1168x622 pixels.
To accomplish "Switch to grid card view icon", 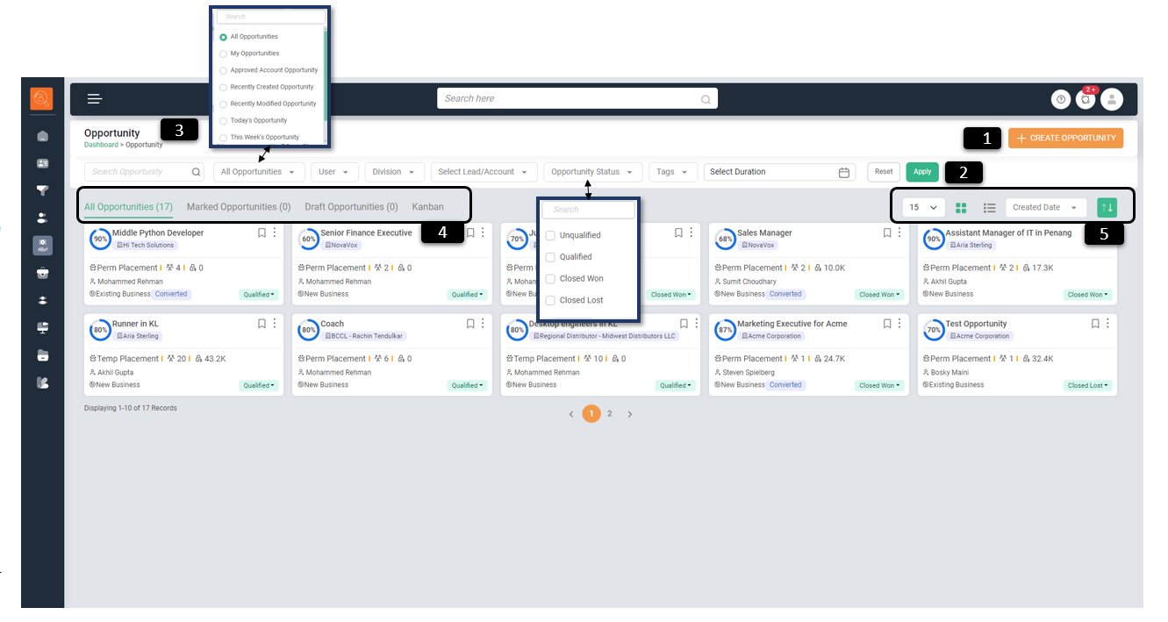I will pyautogui.click(x=961, y=208).
